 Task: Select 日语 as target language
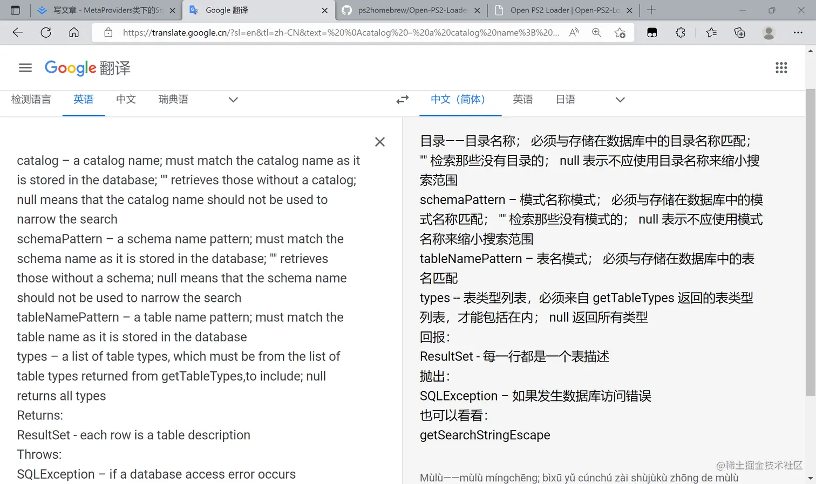pos(566,100)
